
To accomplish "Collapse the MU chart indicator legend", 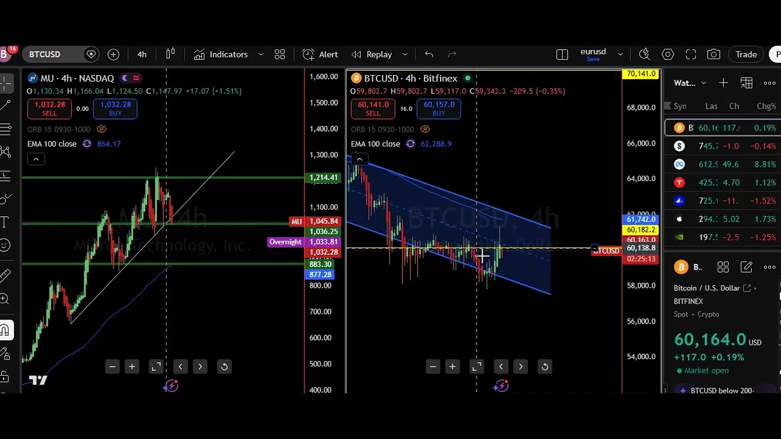I will (x=36, y=159).
